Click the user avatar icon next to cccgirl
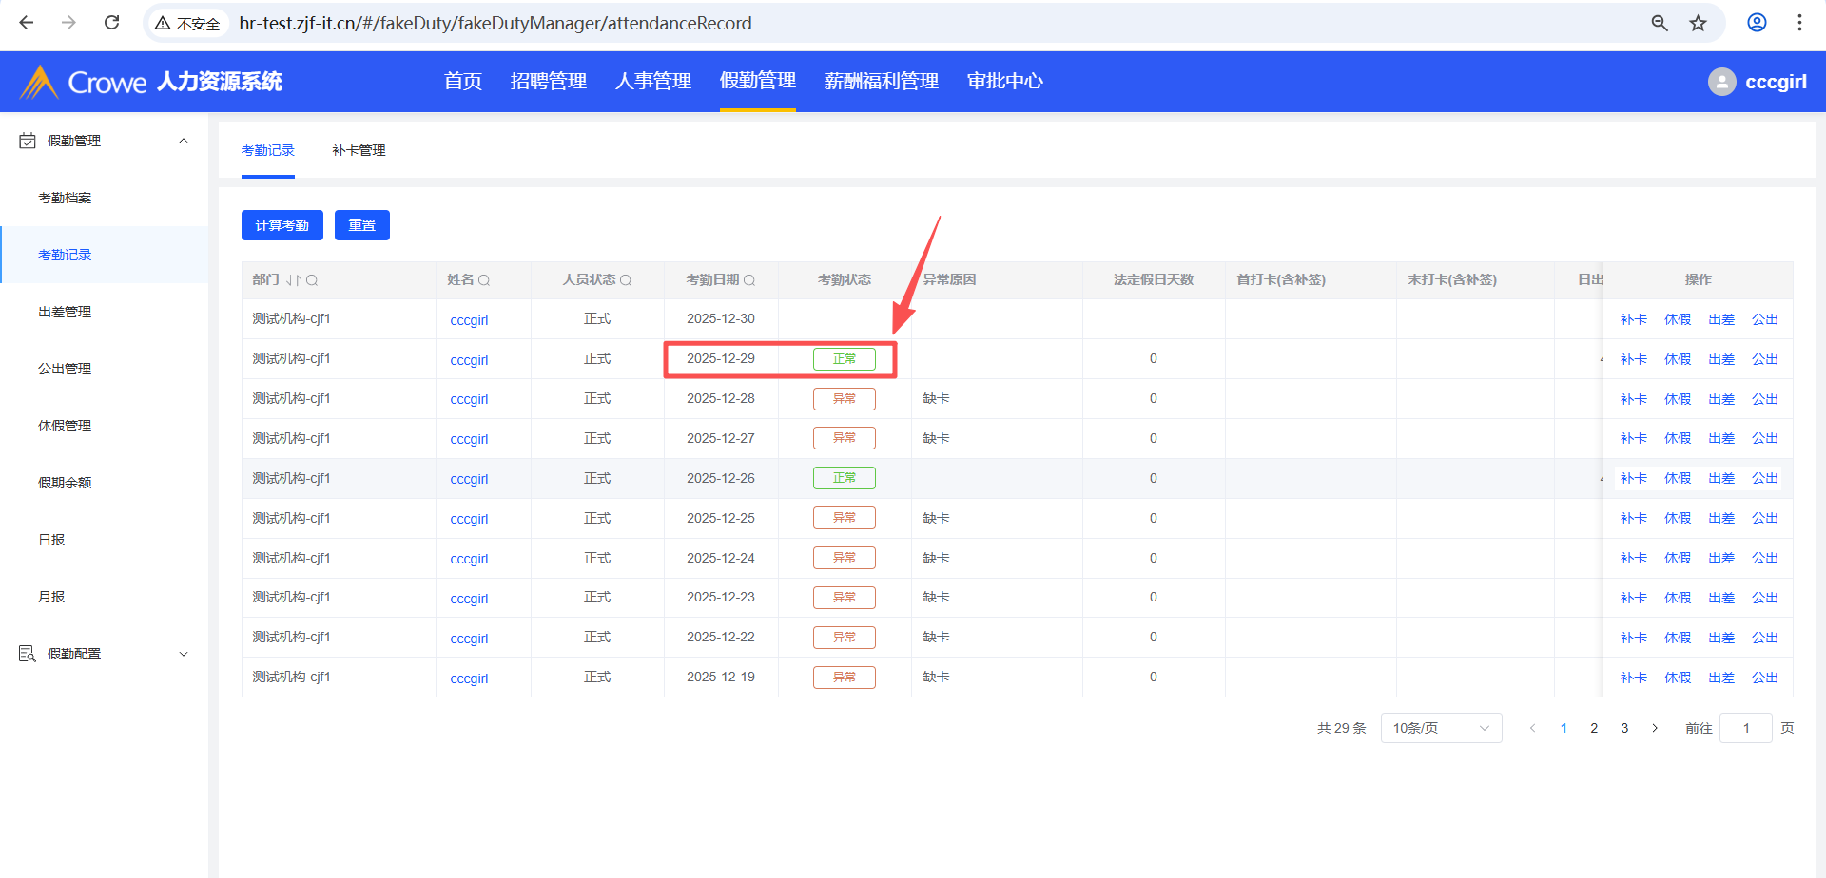 coord(1721,82)
